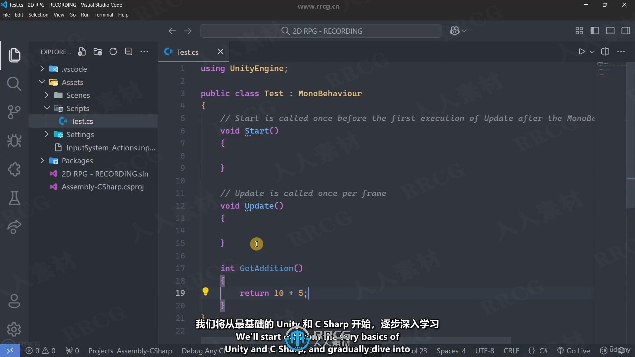
Task: Refresh the Explorer file tree
Action: pyautogui.click(x=113, y=52)
